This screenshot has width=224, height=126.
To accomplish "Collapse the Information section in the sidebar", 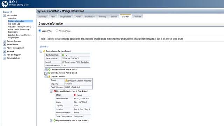I will 5,15.
